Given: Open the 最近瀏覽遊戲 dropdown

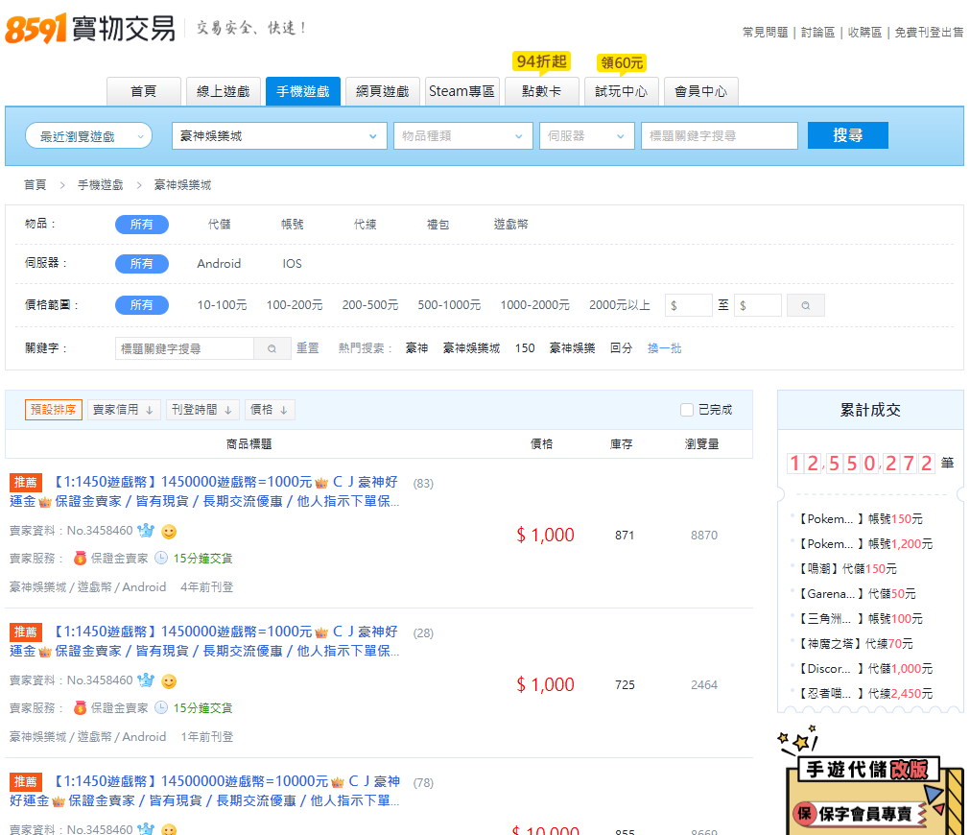Looking at the screenshot, I should coord(89,136).
